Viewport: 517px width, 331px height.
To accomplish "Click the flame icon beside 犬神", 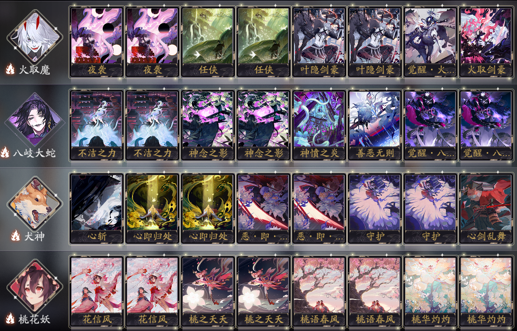I will click(16, 236).
